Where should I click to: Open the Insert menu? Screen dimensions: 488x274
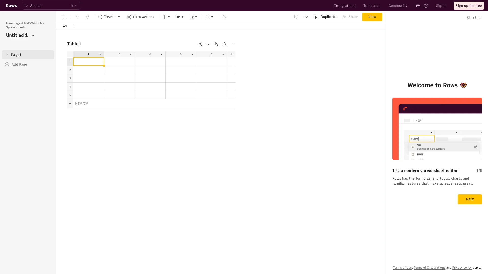(109, 17)
